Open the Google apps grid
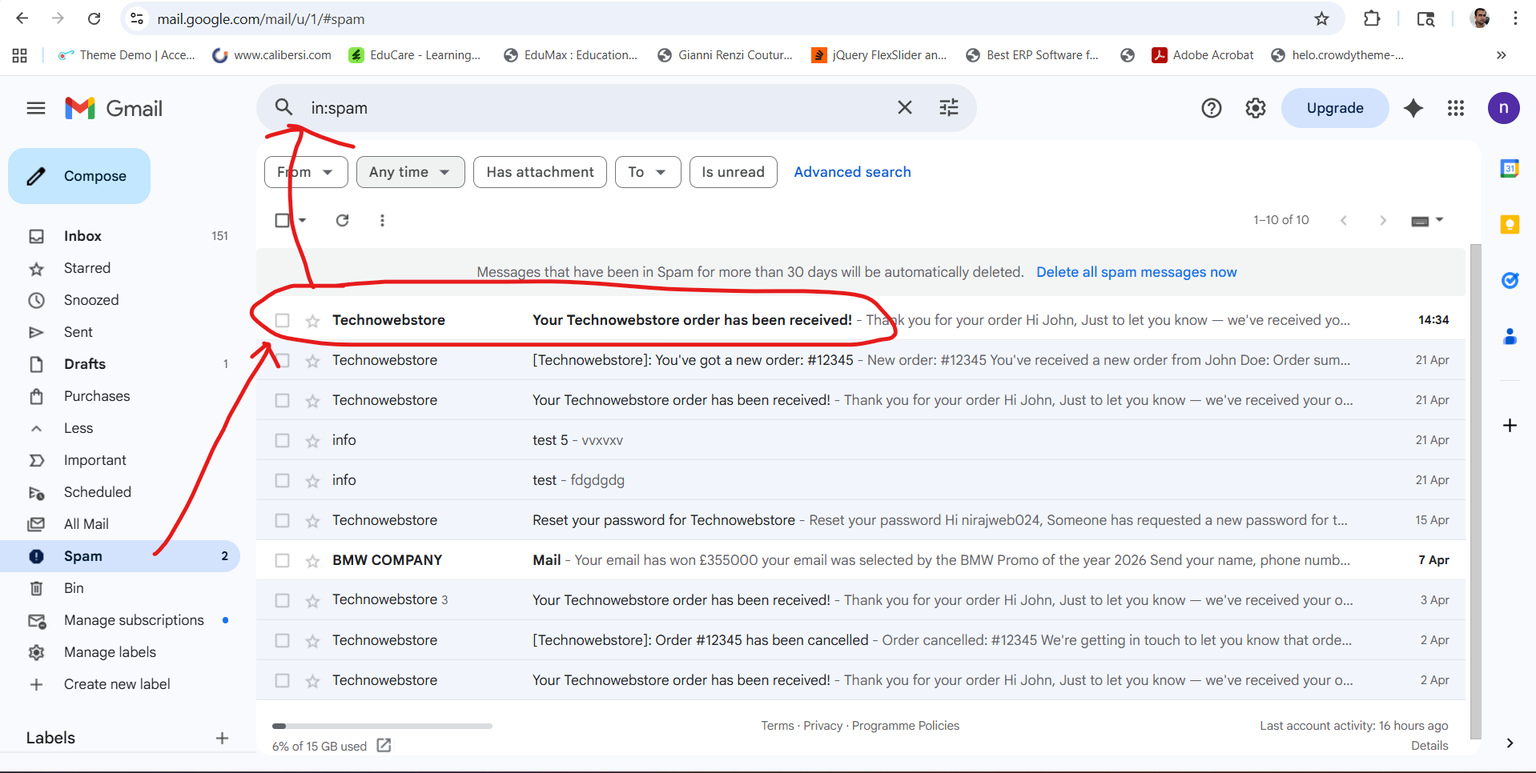The image size is (1536, 773). pyautogui.click(x=1455, y=108)
